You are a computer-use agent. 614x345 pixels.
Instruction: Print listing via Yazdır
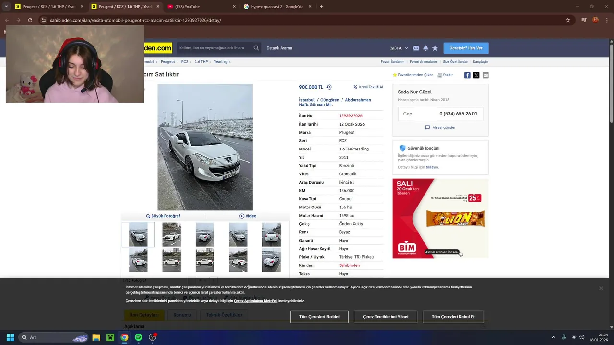[445, 75]
